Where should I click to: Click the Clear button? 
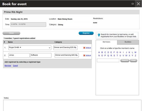tap(133, 60)
